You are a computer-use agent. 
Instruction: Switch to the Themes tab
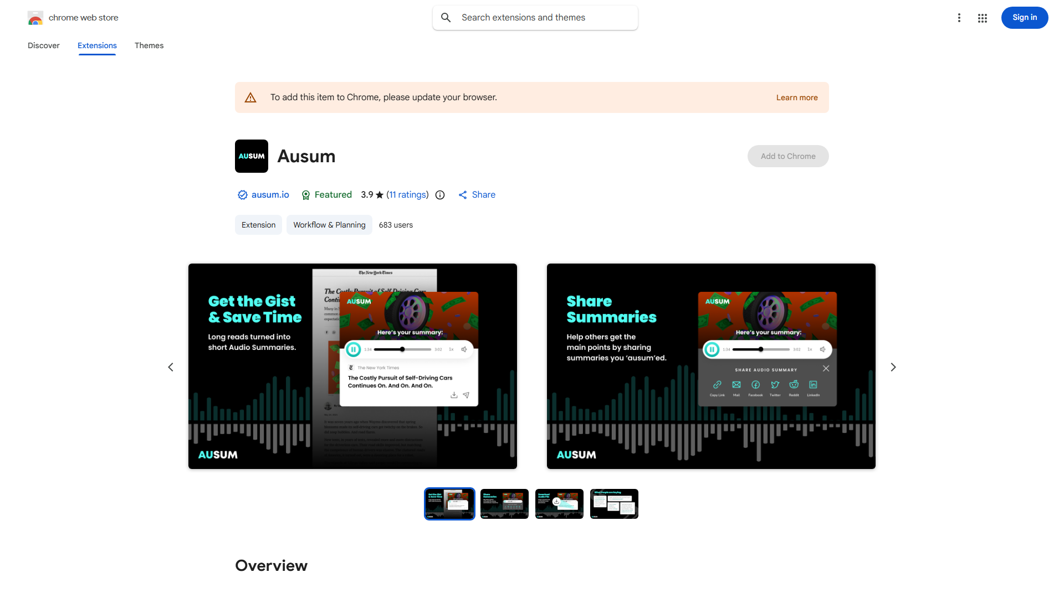(149, 45)
